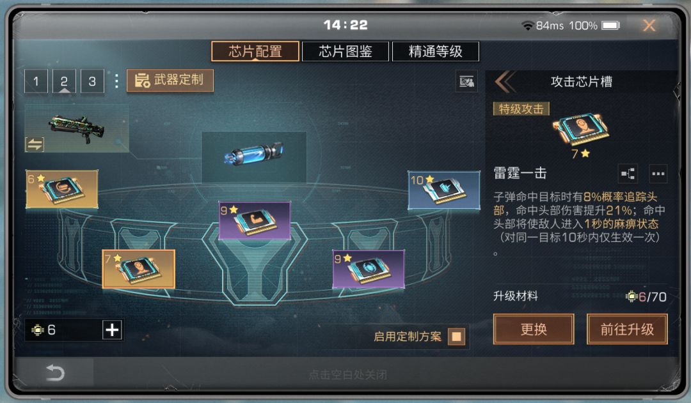Open the 精通等级 tab
This screenshot has width=691, height=403.
(x=436, y=52)
